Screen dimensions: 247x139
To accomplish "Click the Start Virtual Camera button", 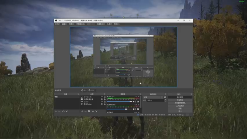I will [x=180, y=103].
